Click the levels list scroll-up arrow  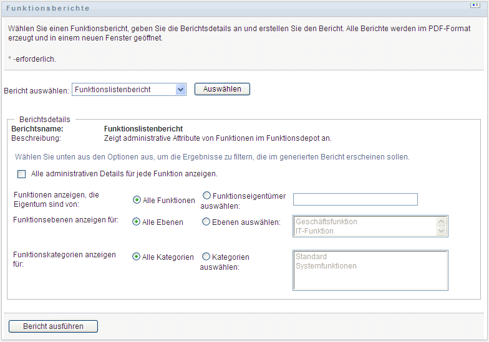click(x=442, y=221)
